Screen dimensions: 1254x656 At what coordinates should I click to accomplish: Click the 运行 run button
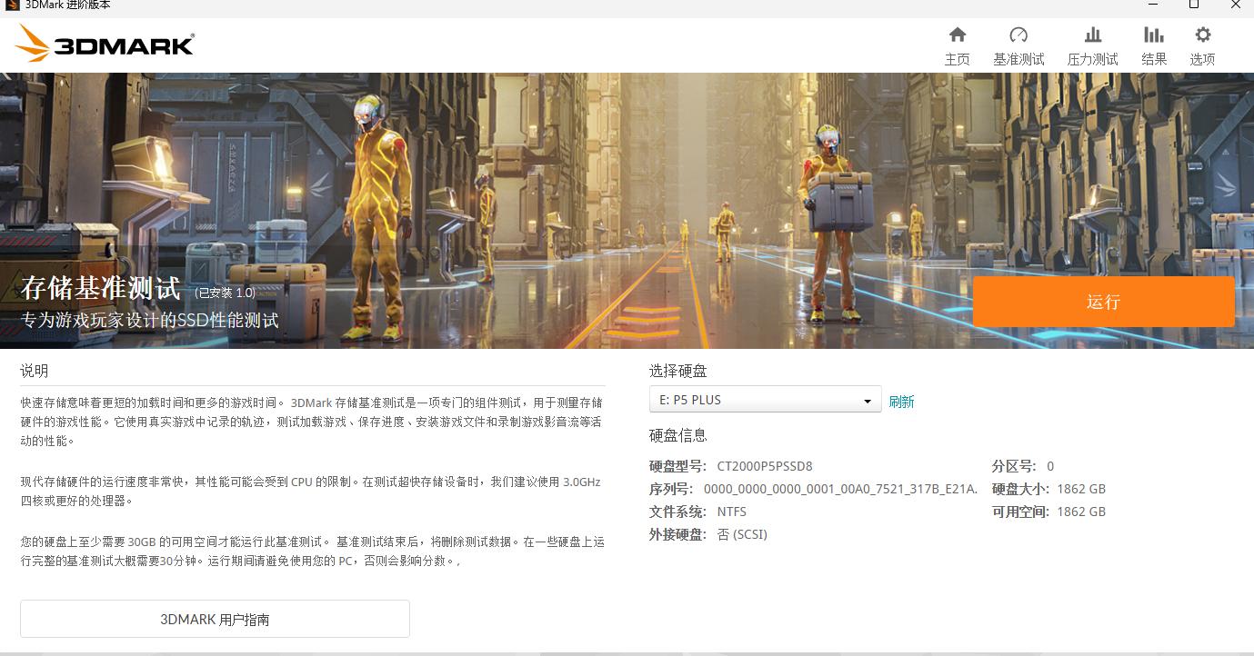tap(1103, 302)
